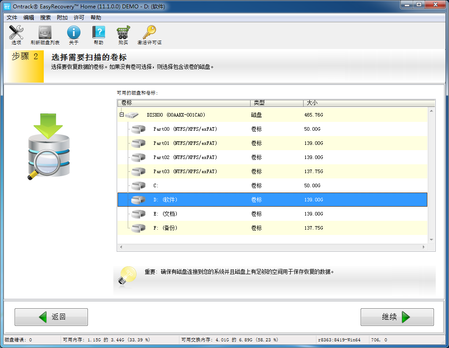
Task: Open the 选项 (Options) wrench toolbar icon
Action: pyautogui.click(x=16, y=33)
